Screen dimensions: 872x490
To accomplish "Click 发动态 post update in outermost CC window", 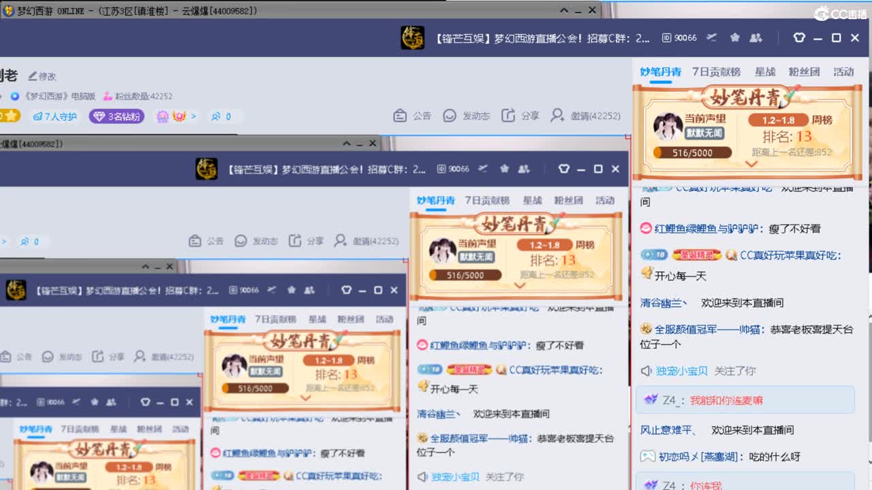I will [467, 116].
